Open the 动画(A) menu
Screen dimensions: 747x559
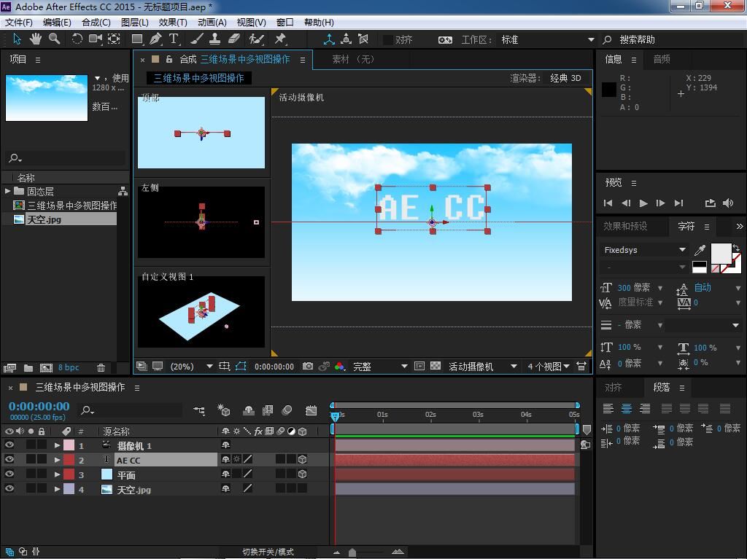pyautogui.click(x=212, y=23)
